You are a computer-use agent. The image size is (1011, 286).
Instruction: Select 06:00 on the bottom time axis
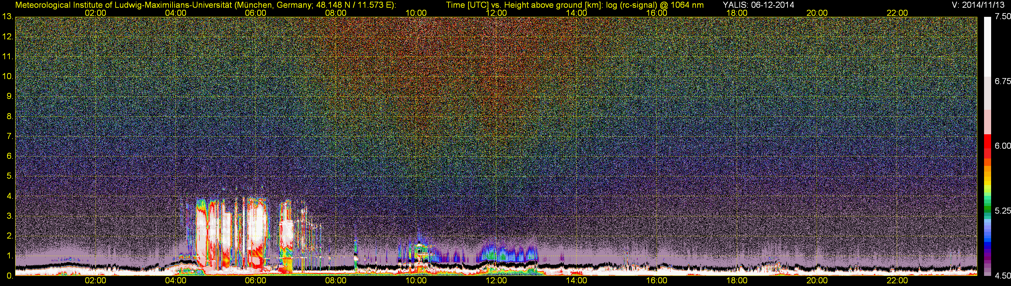(x=255, y=281)
